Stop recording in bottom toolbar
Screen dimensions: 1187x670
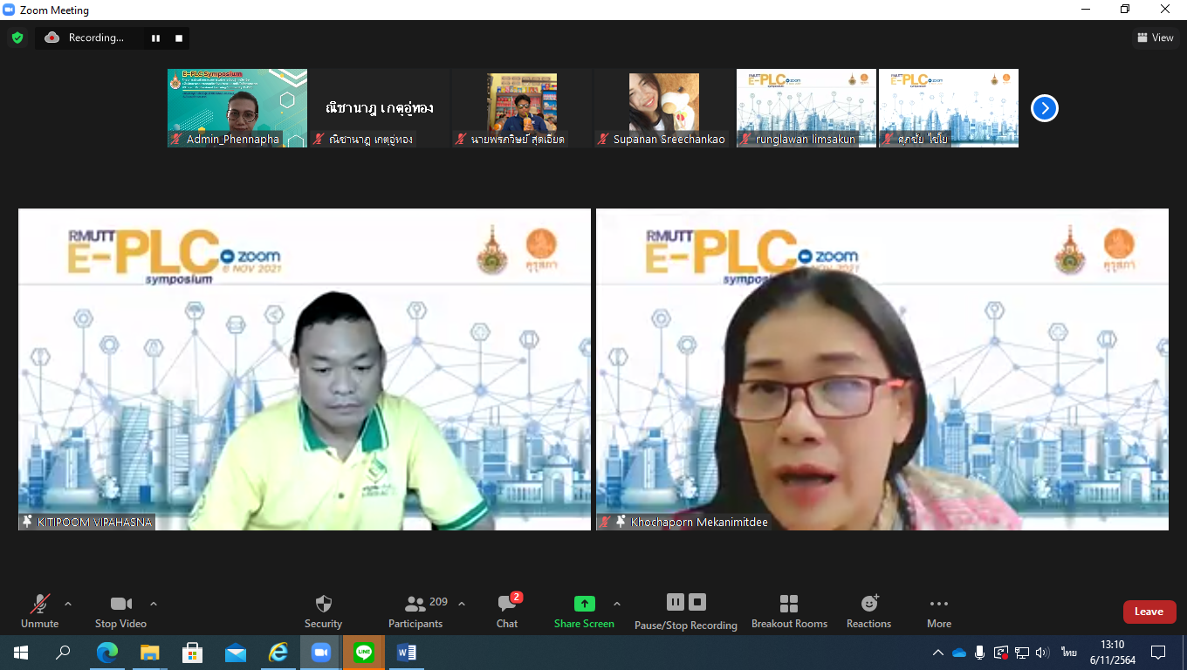coord(696,602)
